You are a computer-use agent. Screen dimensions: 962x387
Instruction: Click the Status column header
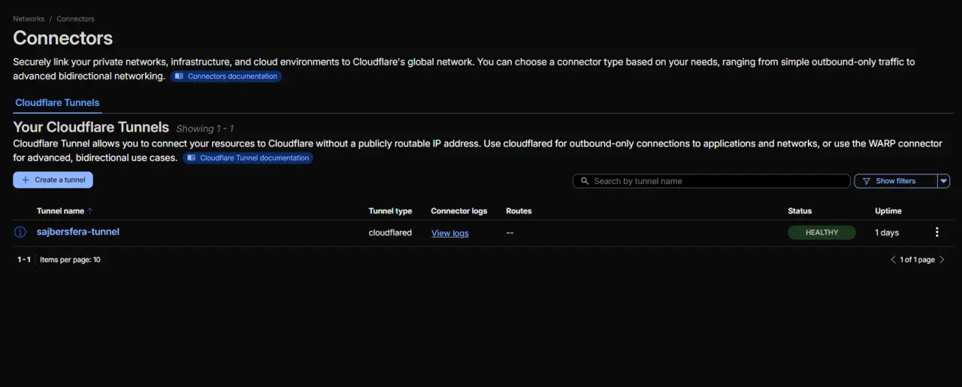(x=800, y=211)
